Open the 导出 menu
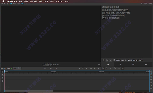Image resolution: width=153 pixels, height=93 pixels. pos(41,1)
